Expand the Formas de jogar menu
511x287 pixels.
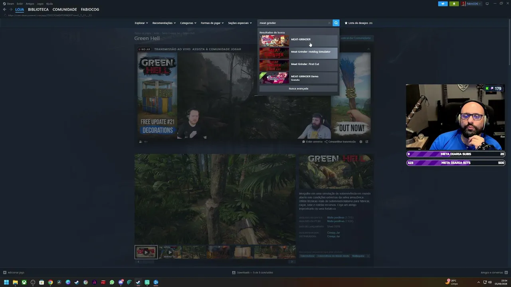(212, 23)
